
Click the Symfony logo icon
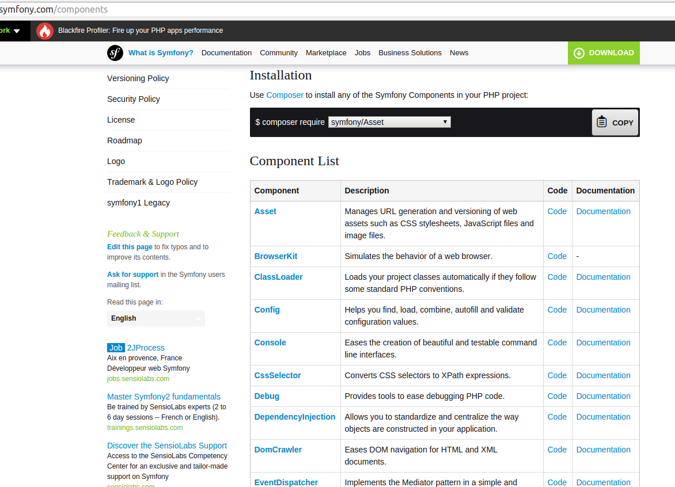(x=115, y=53)
